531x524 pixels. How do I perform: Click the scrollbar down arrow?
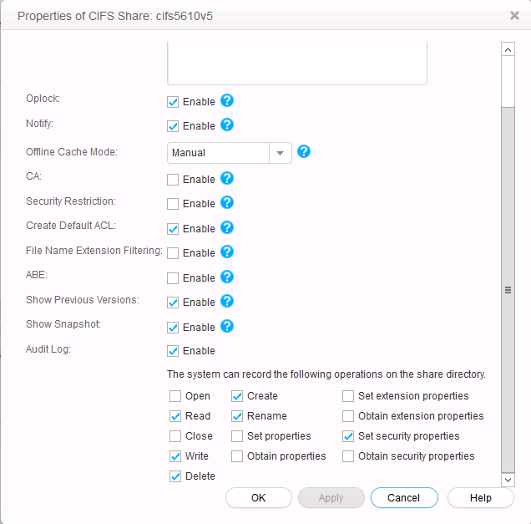pos(508,480)
